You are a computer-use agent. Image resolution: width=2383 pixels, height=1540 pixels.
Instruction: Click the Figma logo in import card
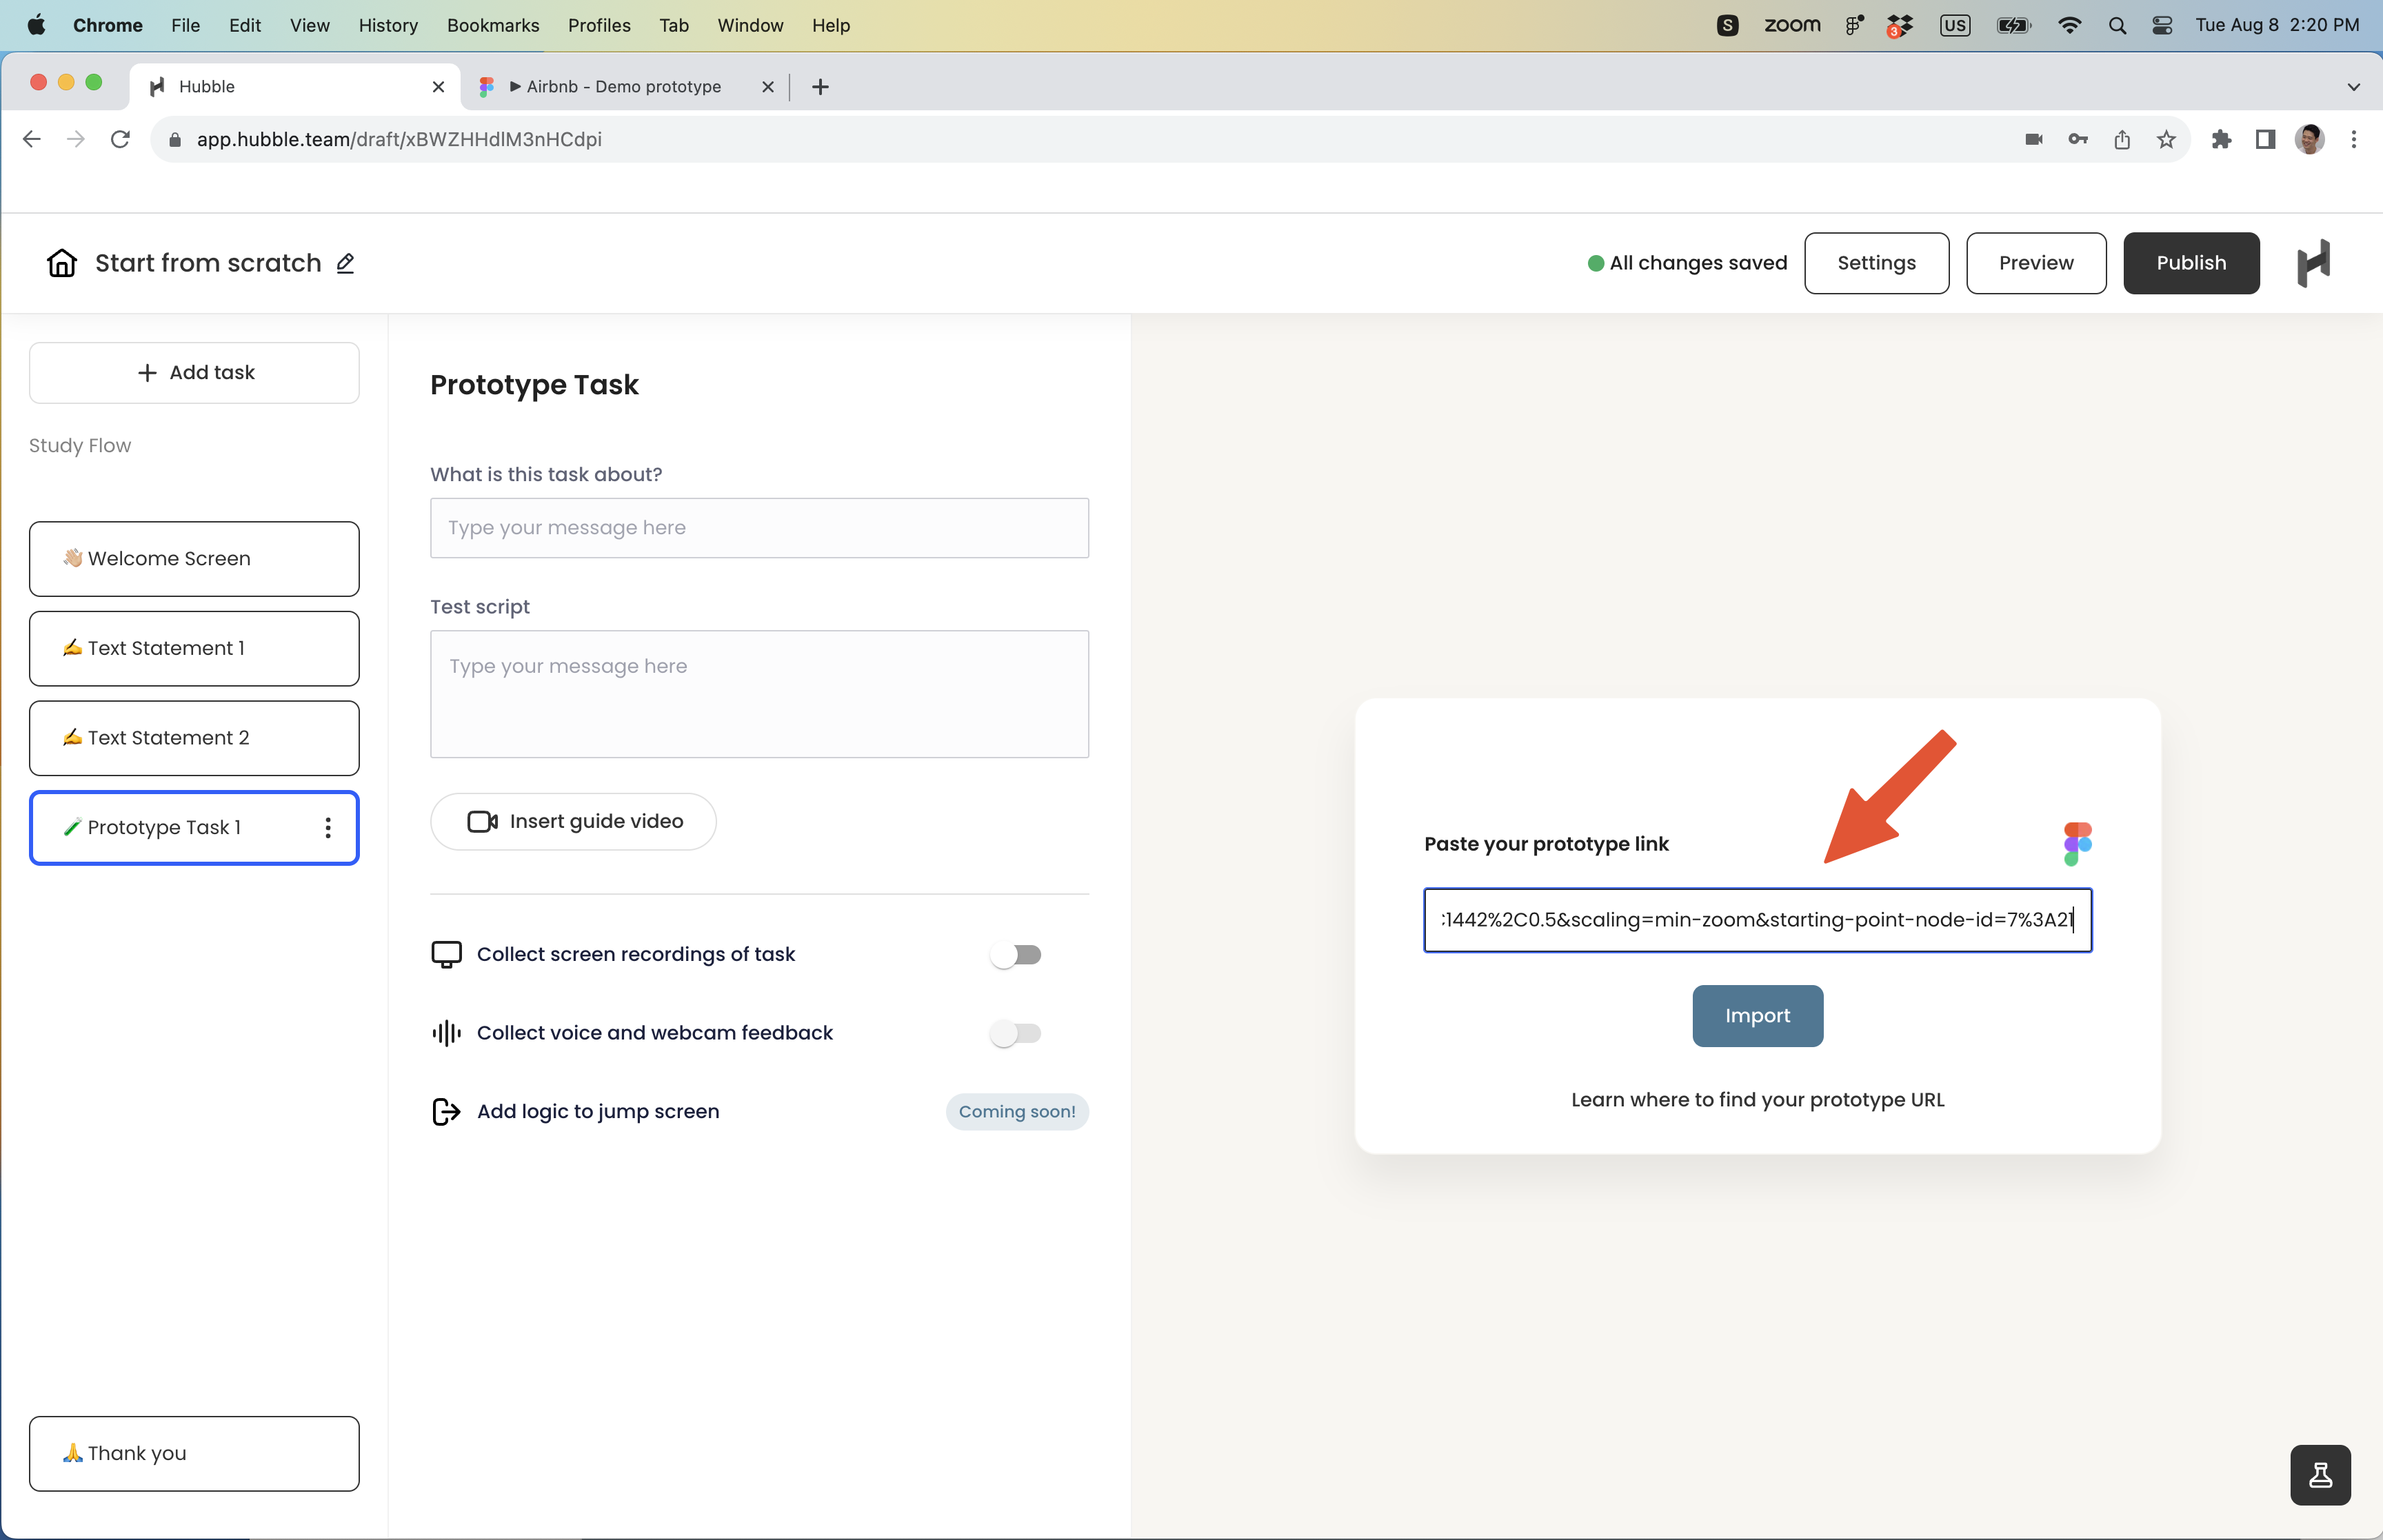click(x=2077, y=844)
